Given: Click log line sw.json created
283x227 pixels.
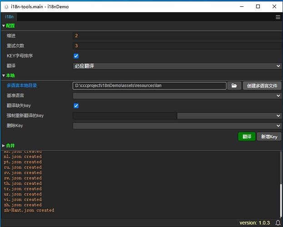Looking at the screenshot, I should [x=23, y=178].
